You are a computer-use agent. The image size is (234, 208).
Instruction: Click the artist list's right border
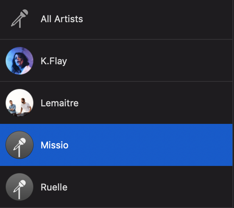tap(233, 104)
